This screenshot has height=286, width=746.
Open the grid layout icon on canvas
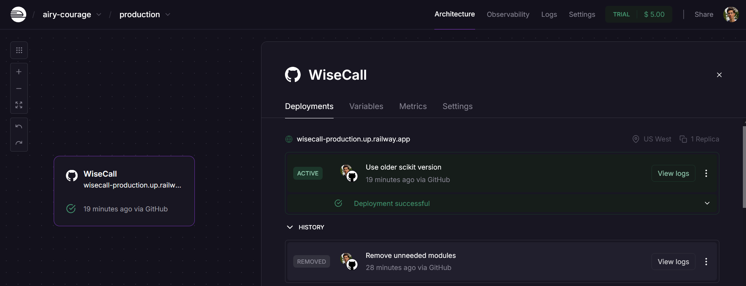(19, 50)
